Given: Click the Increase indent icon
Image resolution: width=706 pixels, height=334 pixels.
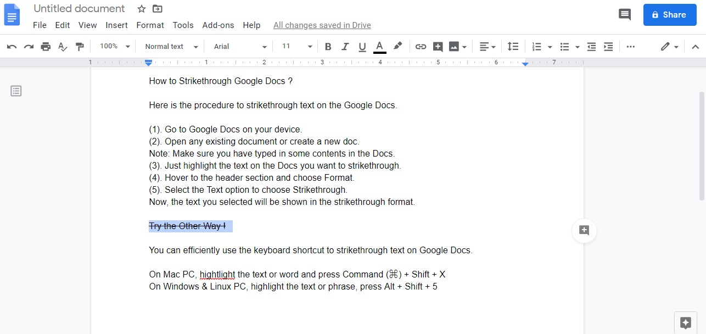Looking at the screenshot, I should pyautogui.click(x=608, y=47).
